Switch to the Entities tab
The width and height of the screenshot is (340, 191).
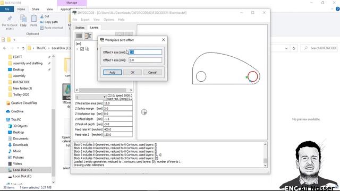pyautogui.click(x=80, y=28)
